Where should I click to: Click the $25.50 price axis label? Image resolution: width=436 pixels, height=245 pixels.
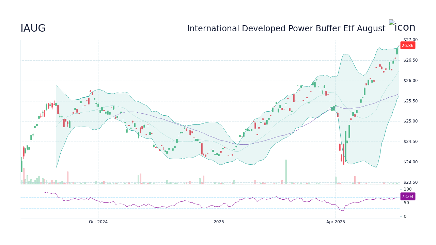point(410,101)
